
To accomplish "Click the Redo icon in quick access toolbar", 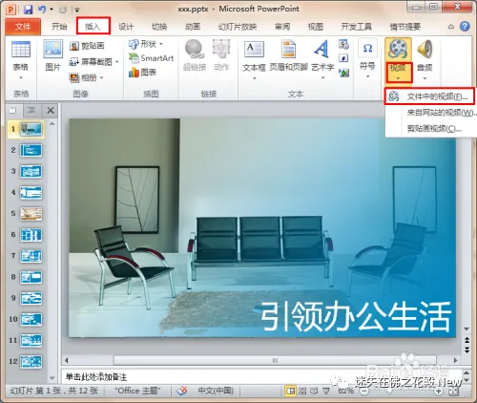I will [63, 10].
